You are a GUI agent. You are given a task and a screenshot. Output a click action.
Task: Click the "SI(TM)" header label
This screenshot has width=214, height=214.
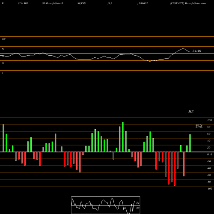pos(81,3)
